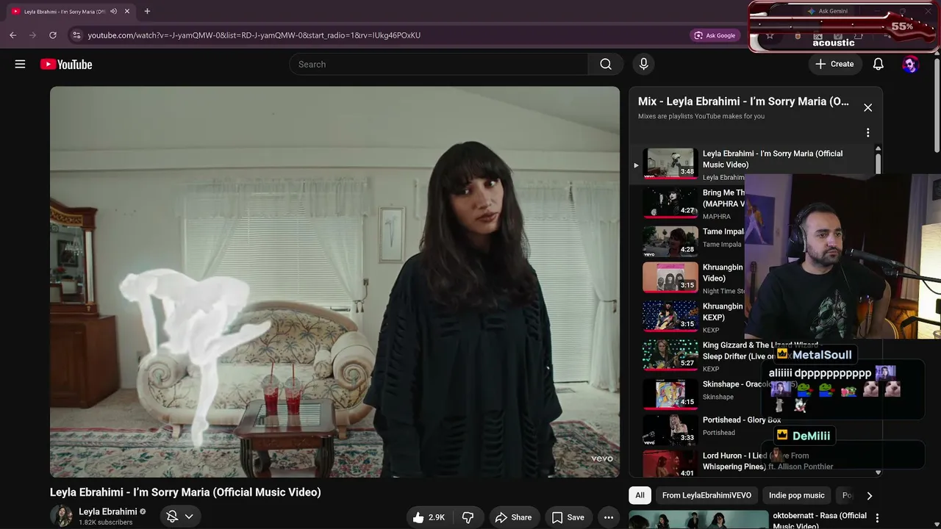This screenshot has width=941, height=529.
Task: Open more actions menu beside Save
Action: point(608,517)
